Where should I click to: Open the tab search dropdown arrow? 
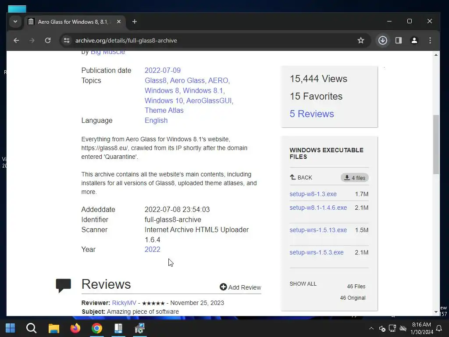point(15,22)
